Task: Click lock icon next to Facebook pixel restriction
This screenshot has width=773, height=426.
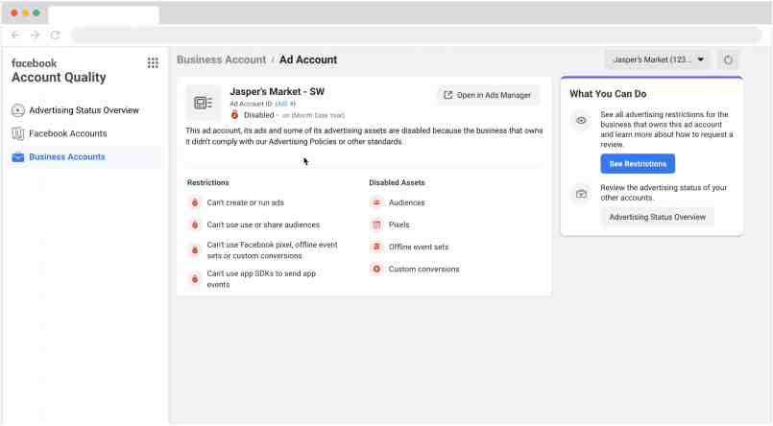Action: (x=195, y=250)
